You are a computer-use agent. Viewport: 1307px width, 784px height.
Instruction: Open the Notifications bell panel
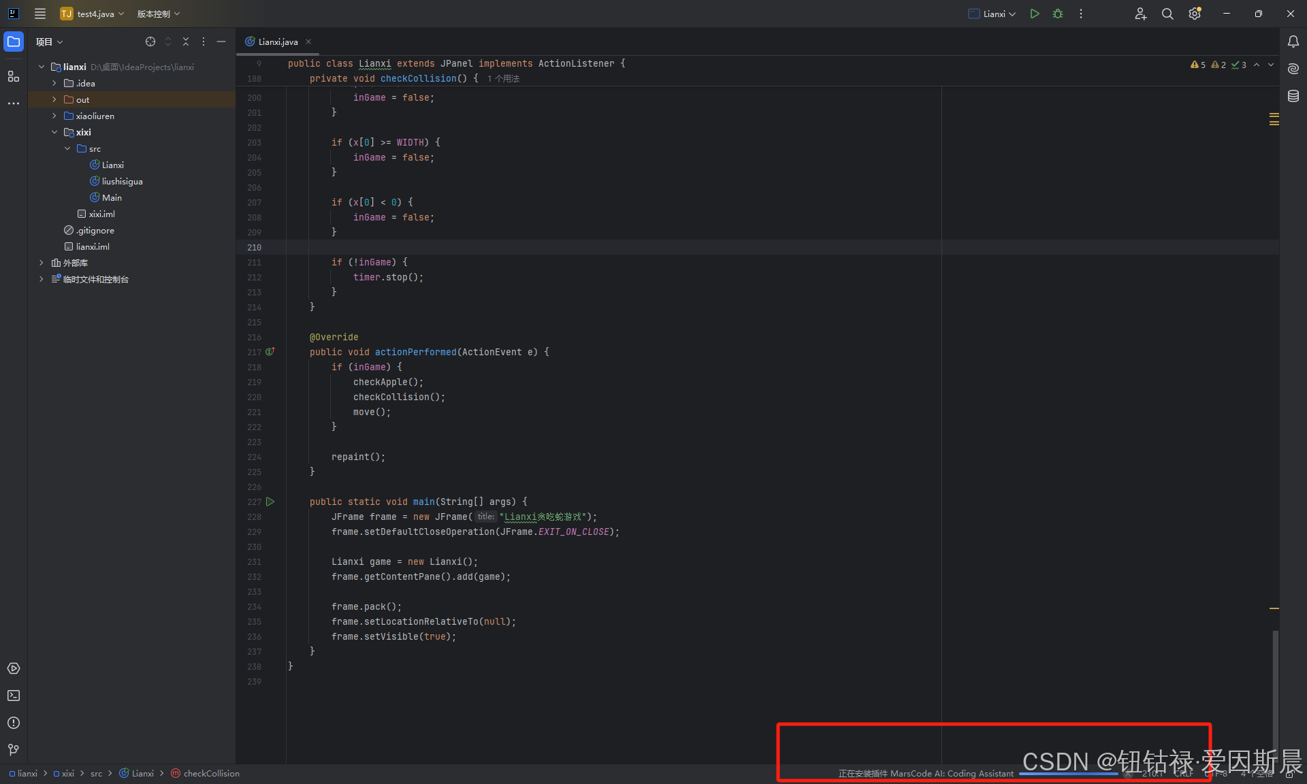tap(1293, 42)
